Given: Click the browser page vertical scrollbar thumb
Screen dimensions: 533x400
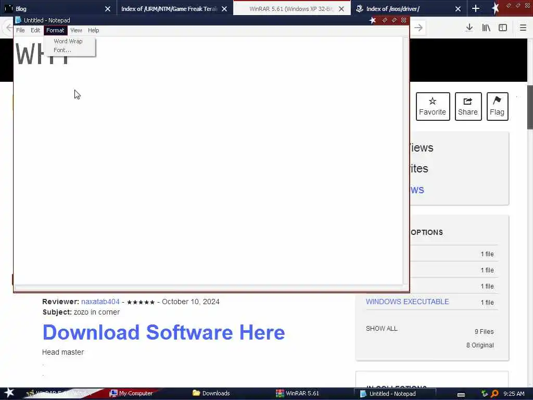Looking at the screenshot, I should tap(530, 107).
